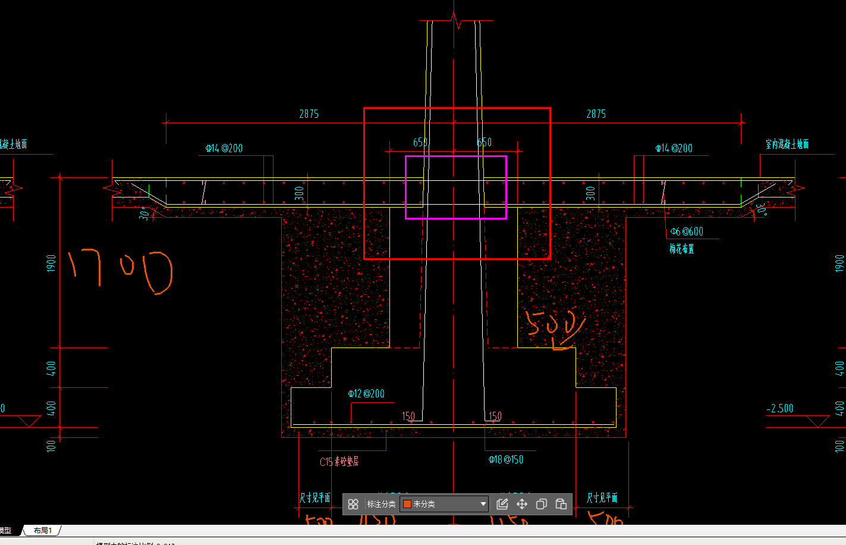Click the right Φ14@200 rebar label
This screenshot has width=846, height=545.
click(674, 148)
